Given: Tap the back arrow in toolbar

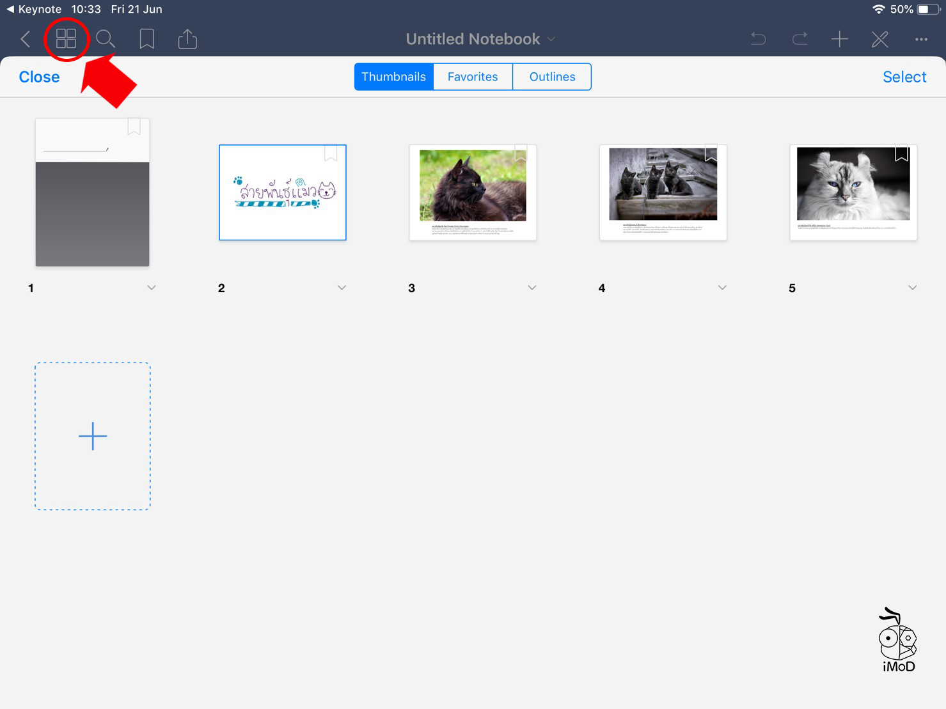Looking at the screenshot, I should coord(26,39).
